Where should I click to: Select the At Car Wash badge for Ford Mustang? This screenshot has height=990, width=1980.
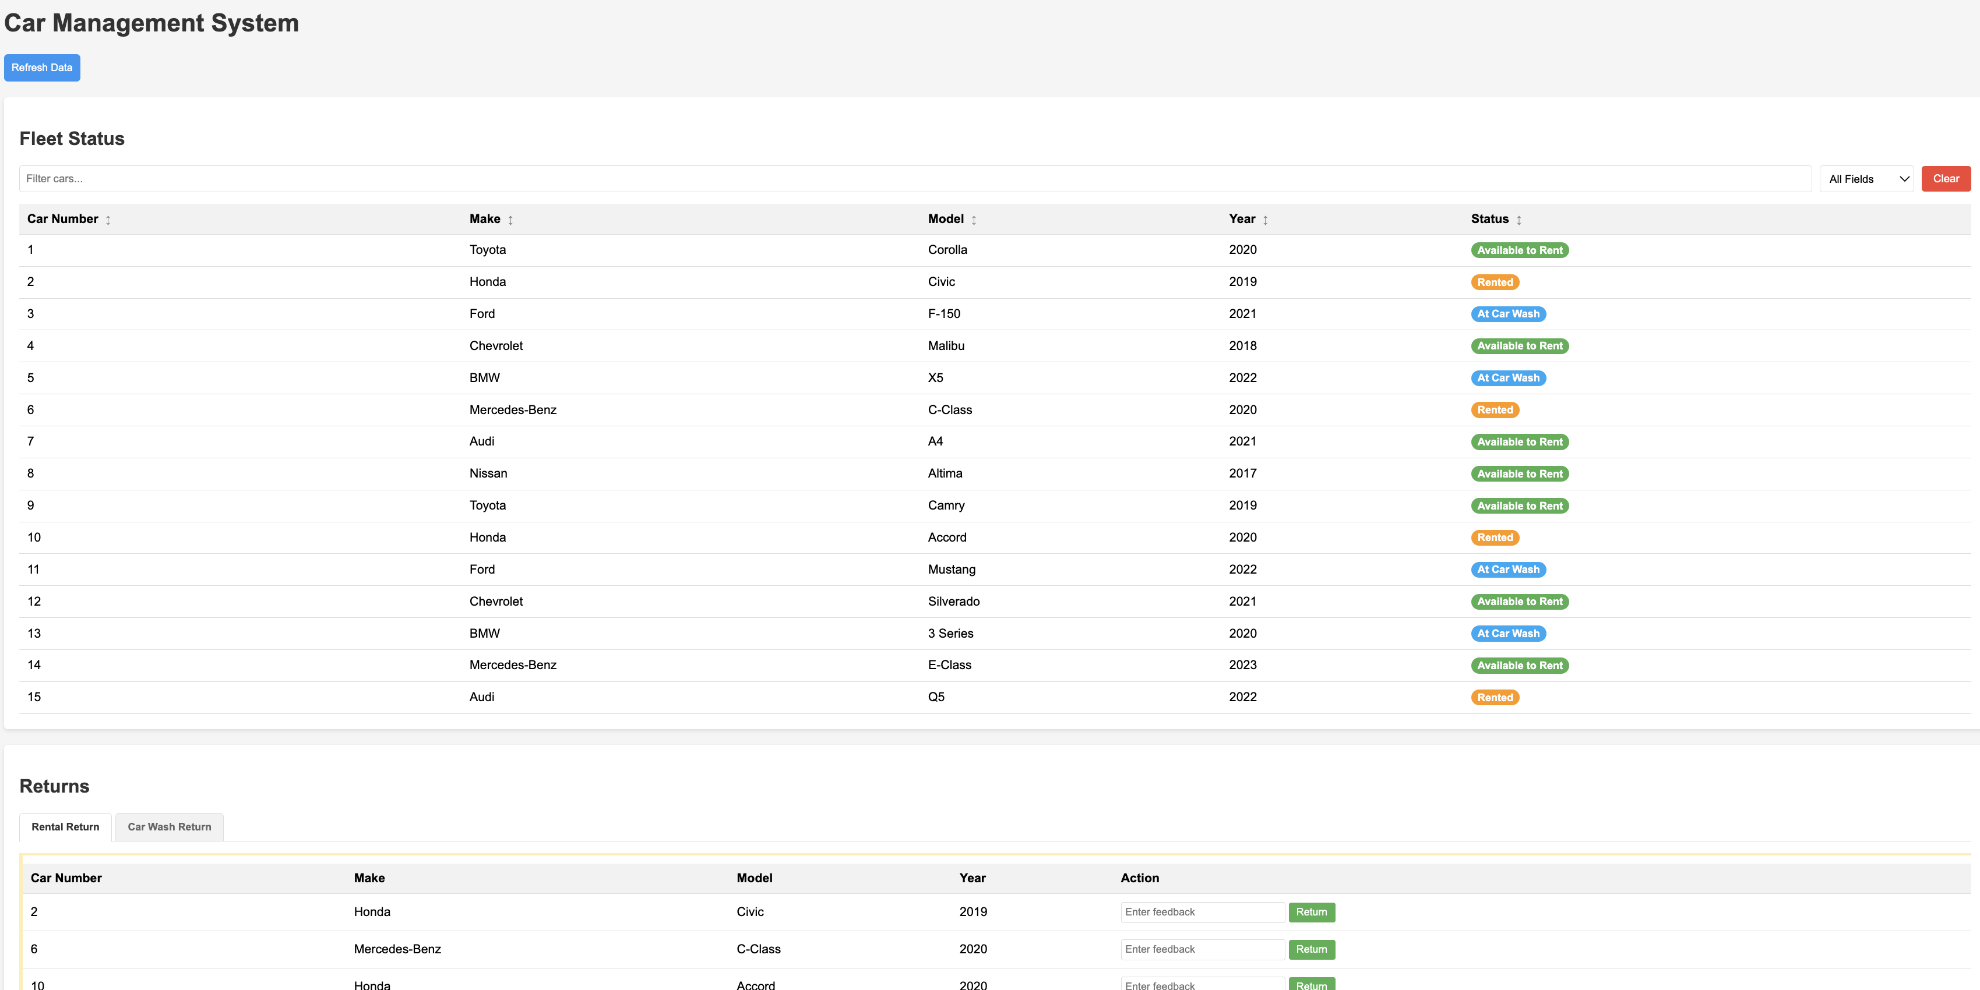1508,569
